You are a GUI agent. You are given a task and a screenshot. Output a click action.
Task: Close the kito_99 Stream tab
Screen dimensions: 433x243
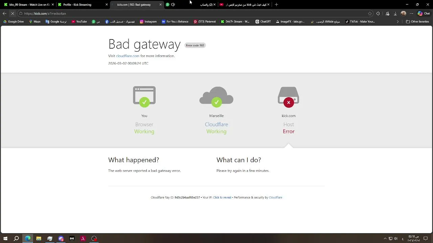[53, 5]
